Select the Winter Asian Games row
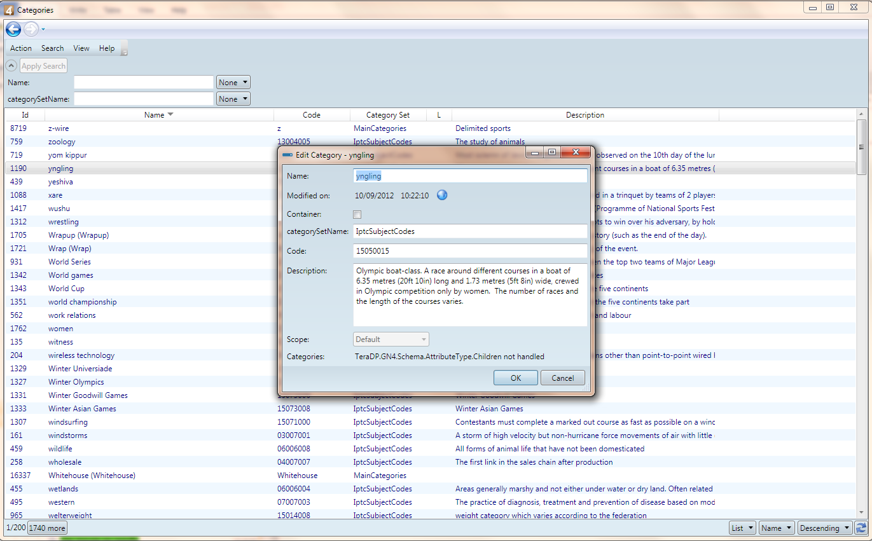Image resolution: width=872 pixels, height=541 pixels. point(431,409)
